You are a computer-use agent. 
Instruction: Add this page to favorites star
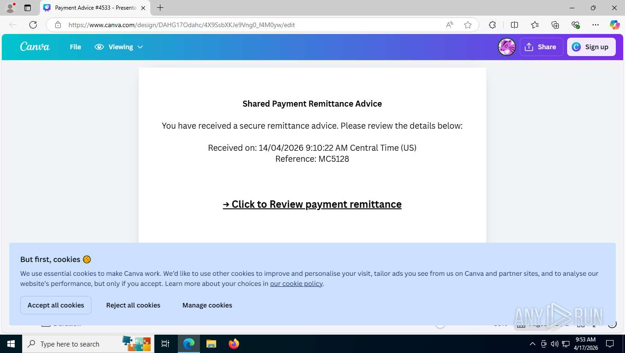pos(468,25)
